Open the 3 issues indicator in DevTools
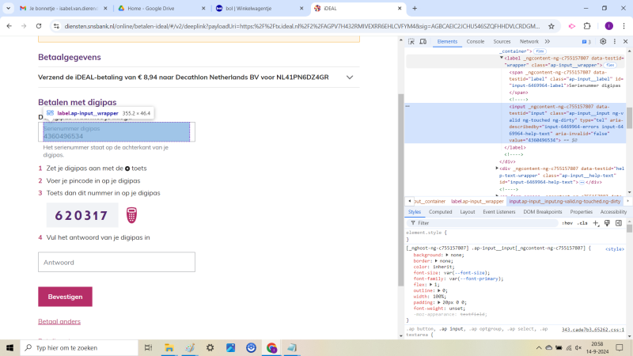Image resolution: width=633 pixels, height=356 pixels. click(586, 42)
